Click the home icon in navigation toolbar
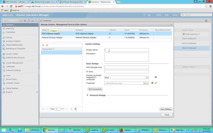This screenshot has height=133, width=213. tap(21, 21)
